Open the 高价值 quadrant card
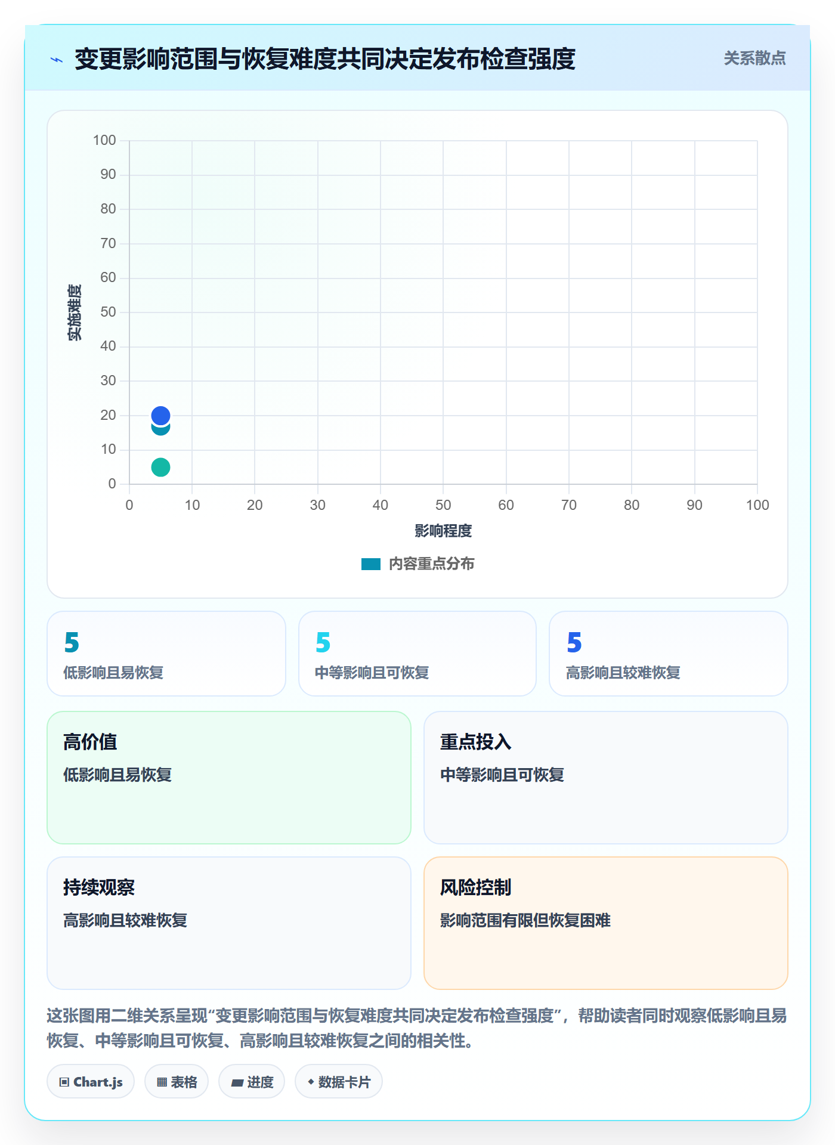The width and height of the screenshot is (835, 1145). tap(229, 778)
